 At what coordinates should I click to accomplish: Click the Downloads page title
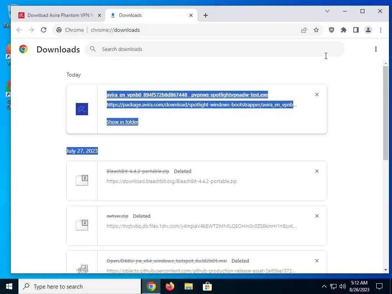pyautogui.click(x=58, y=49)
